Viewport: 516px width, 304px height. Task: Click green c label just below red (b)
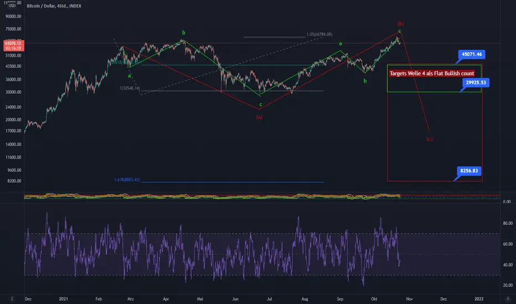400,31
